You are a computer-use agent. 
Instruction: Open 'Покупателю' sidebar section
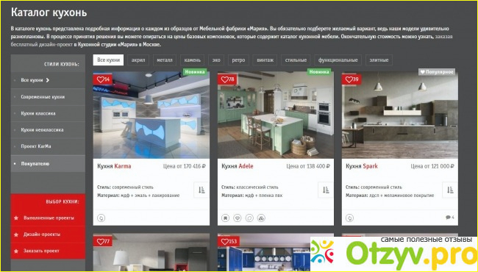(x=35, y=163)
